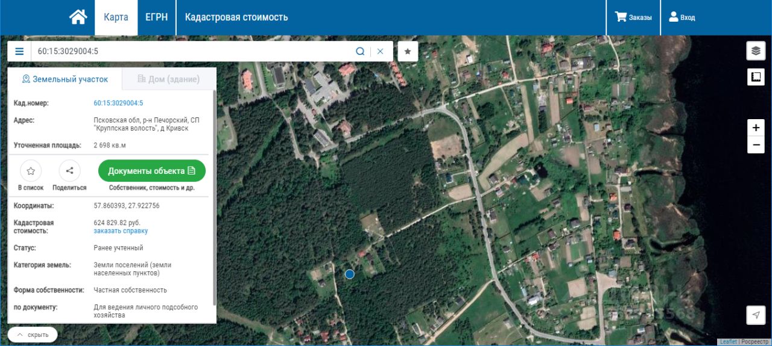Image resolution: width=772 pixels, height=346 pixels.
Task: Collapse info panel with скрыть
Action: pos(33,334)
